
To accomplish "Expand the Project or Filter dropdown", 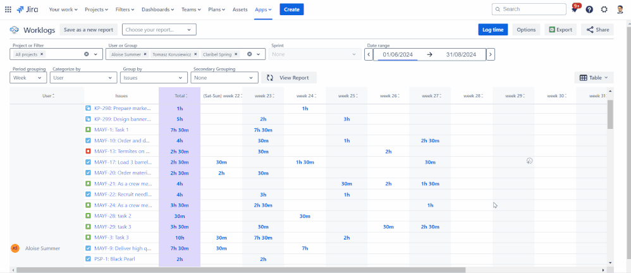I will tap(95, 54).
